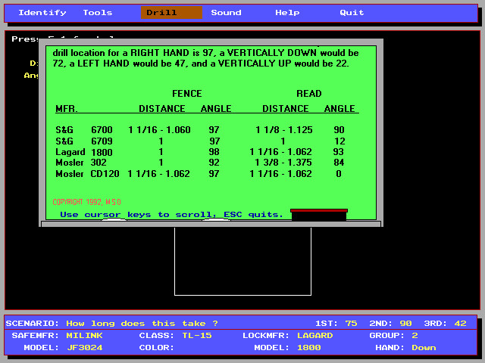Click read angle 93 for Lagard 1800
The image size is (485, 363).
tap(339, 152)
